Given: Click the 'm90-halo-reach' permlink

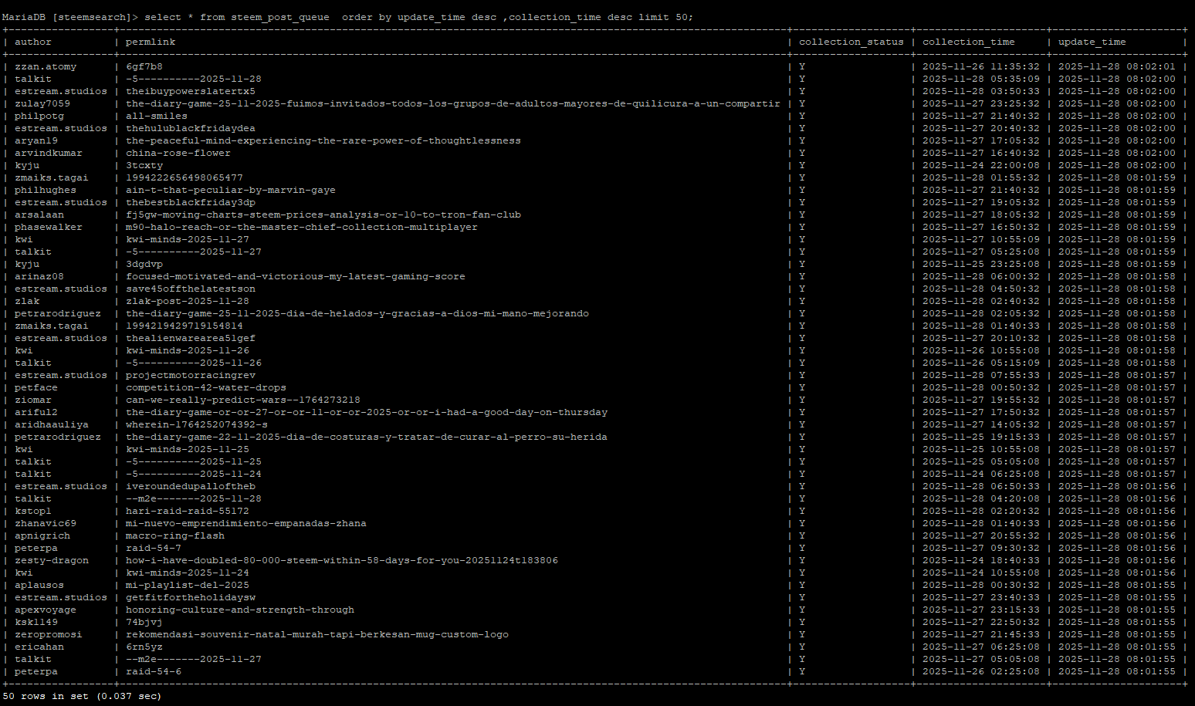Looking at the screenshot, I should coord(302,227).
